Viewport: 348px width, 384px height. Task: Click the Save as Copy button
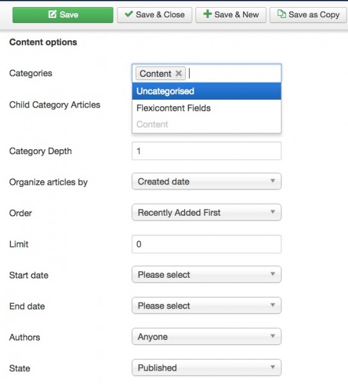coord(308,15)
